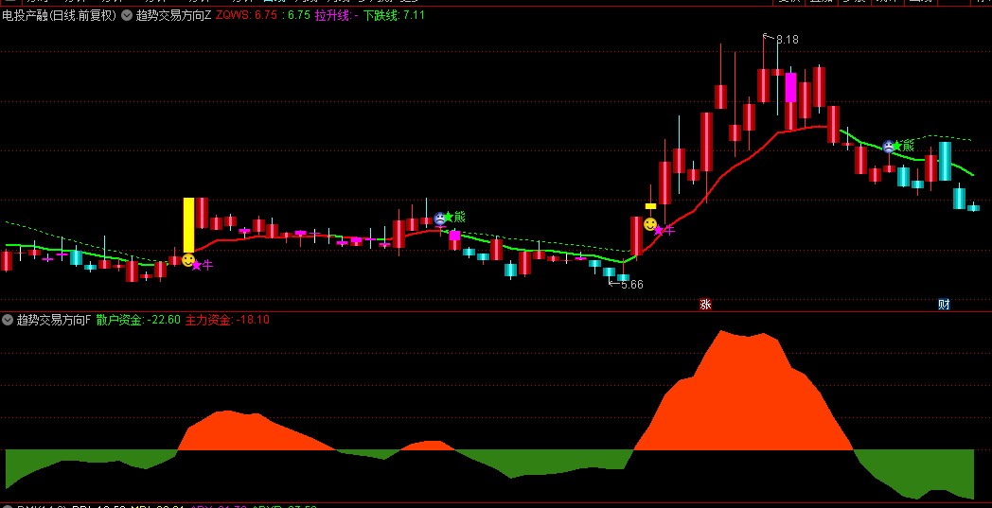Click the magenta candle near the 8.18 peak
992x508 pixels.
tap(790, 87)
